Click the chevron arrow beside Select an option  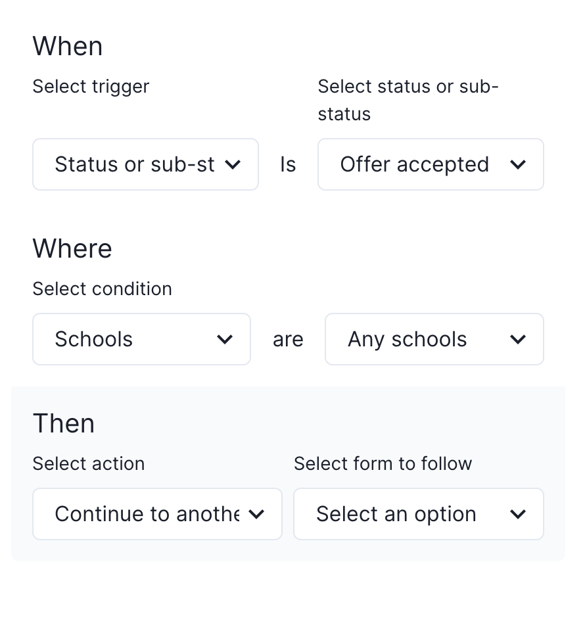pyautogui.click(x=518, y=514)
